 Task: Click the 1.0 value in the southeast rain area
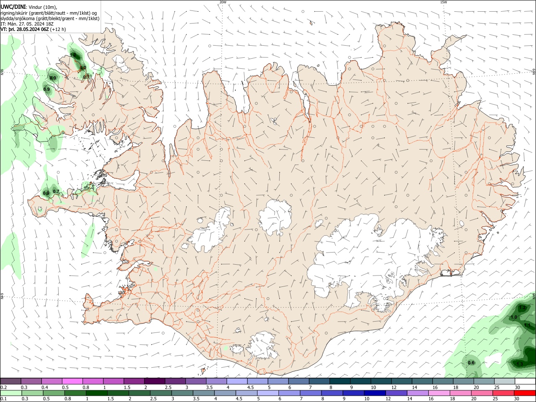(x=514, y=317)
